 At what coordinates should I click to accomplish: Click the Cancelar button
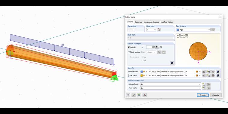[216, 95]
